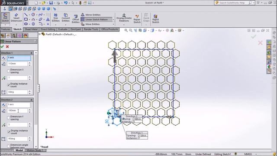The image size is (277, 156).
Task: Cancel sketch with corner red X in viewport
Action: pyautogui.click(x=260, y=42)
